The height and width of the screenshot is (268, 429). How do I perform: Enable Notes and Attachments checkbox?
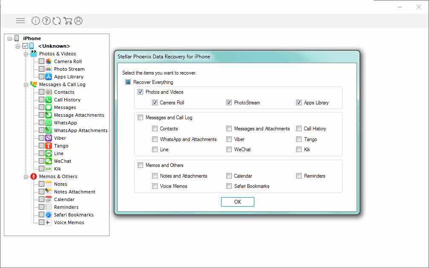155,176
